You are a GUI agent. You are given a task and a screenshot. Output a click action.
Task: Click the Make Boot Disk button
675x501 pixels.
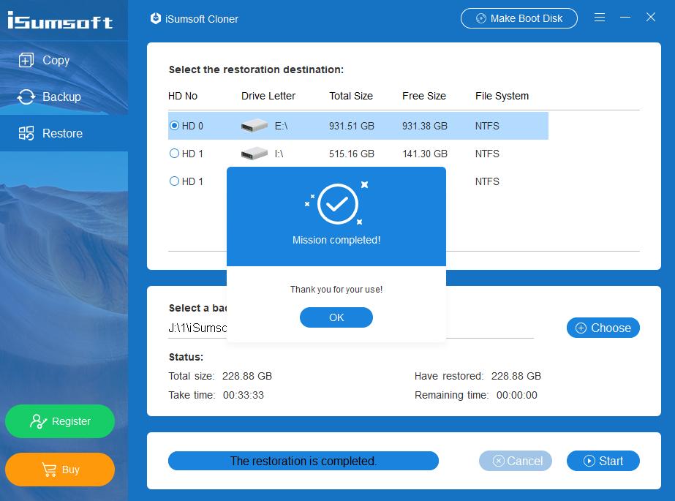518,18
